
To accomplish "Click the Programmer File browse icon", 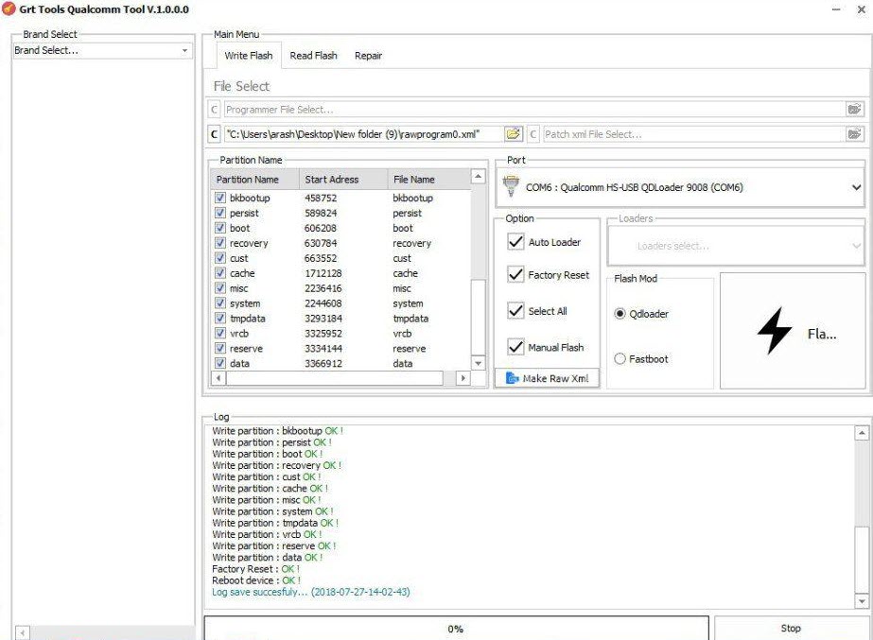I will [x=855, y=110].
